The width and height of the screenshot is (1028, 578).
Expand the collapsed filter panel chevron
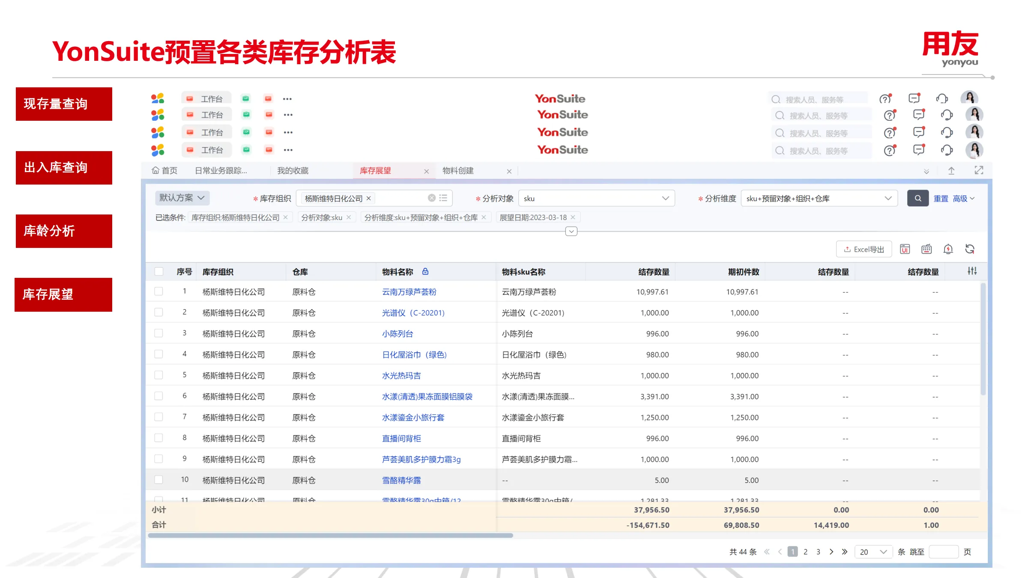(x=571, y=231)
